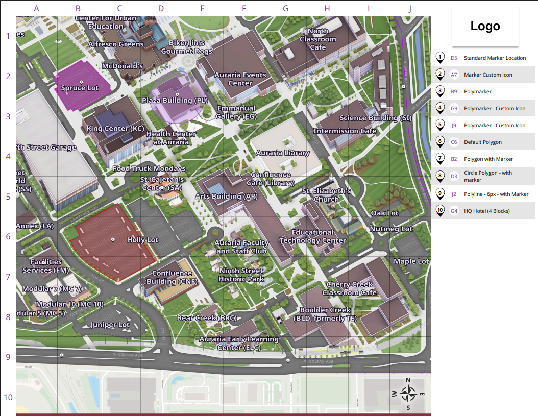
Task: Click the number 10 pin icon in the legend
Action: pyautogui.click(x=440, y=211)
